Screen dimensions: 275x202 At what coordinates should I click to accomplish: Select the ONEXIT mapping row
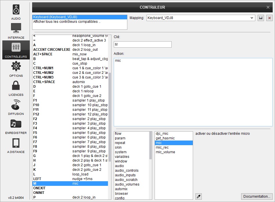pos(70,188)
